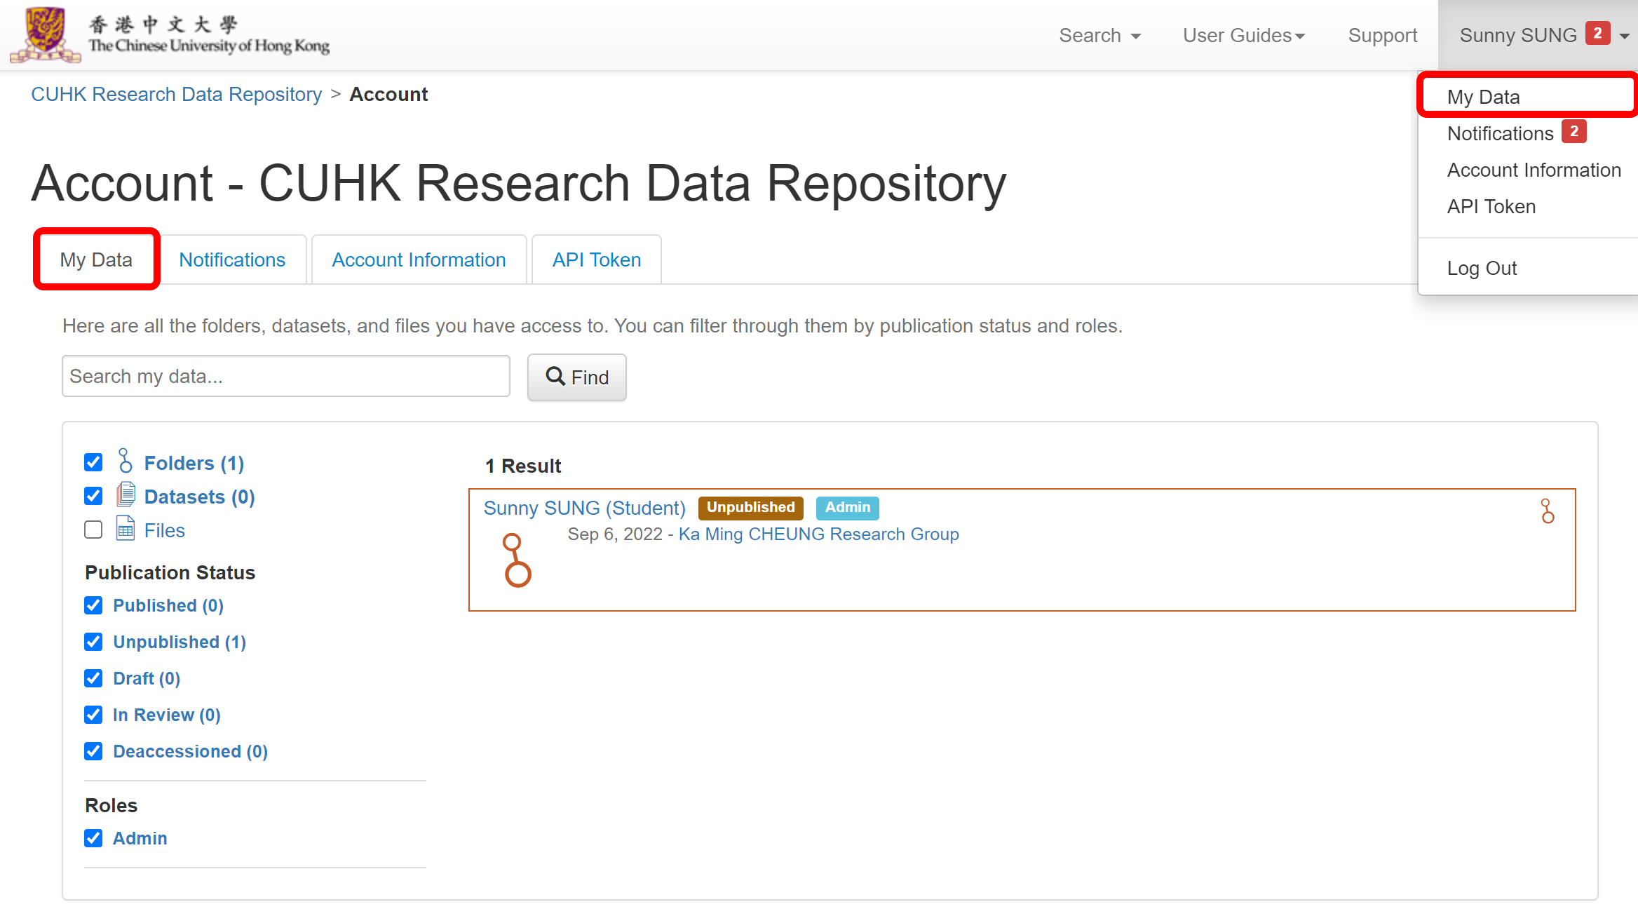Viewport: 1638px width, 909px height.
Task: Enable the Files checkbox
Action: 93,530
